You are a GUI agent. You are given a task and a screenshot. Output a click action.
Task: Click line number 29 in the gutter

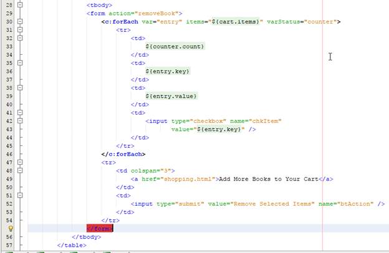pos(9,13)
